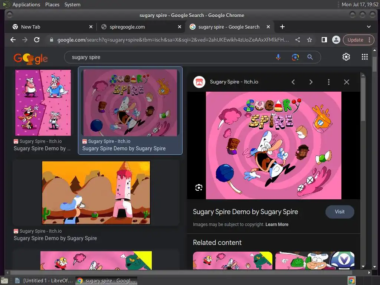Show next image in preview panel
Viewport: 380px width, 285px height.
click(311, 82)
